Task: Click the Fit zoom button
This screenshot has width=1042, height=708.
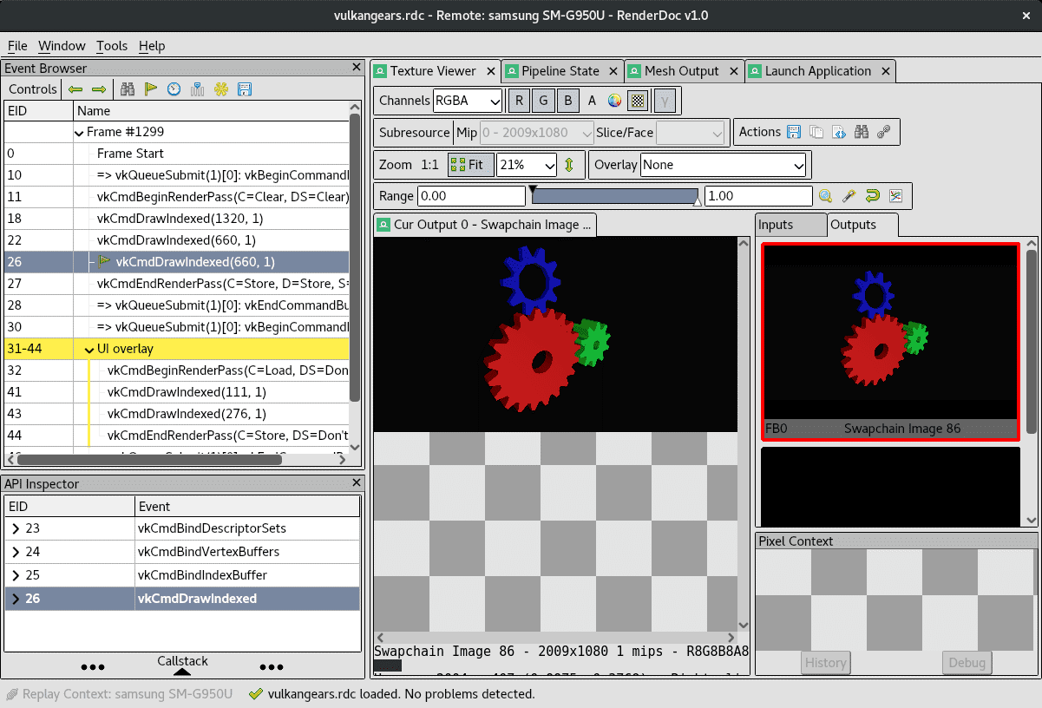Action: pos(469,165)
